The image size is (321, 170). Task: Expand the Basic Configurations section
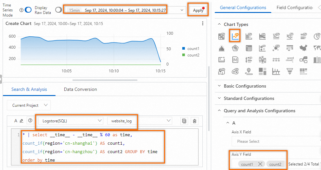[x=219, y=86]
